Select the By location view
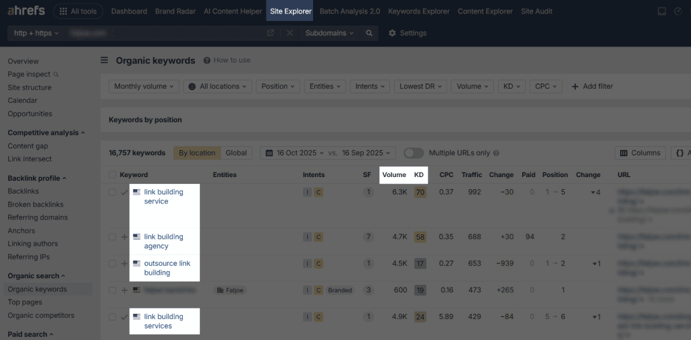 tap(197, 153)
